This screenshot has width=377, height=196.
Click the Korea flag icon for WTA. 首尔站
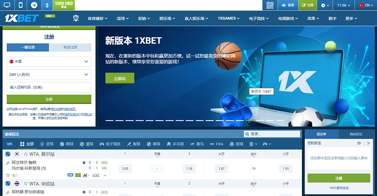click(17, 154)
